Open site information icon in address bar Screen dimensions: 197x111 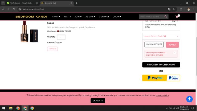coord(20,9)
